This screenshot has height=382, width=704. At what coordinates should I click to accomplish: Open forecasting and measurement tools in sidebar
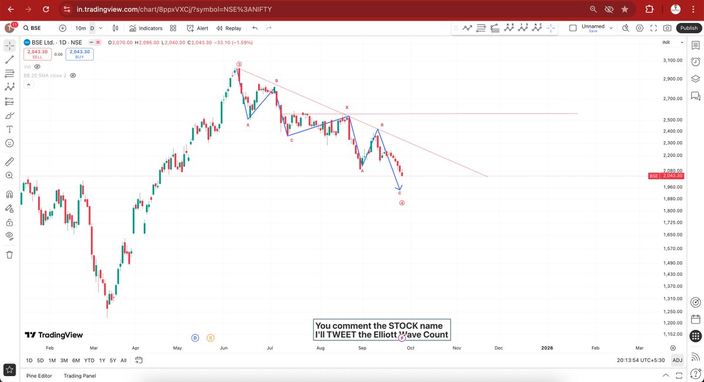(9, 101)
